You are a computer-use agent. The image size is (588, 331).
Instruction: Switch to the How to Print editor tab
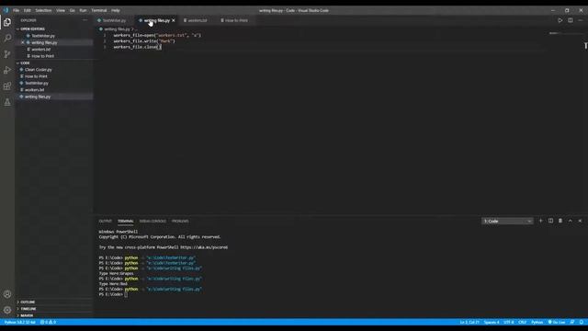point(236,20)
